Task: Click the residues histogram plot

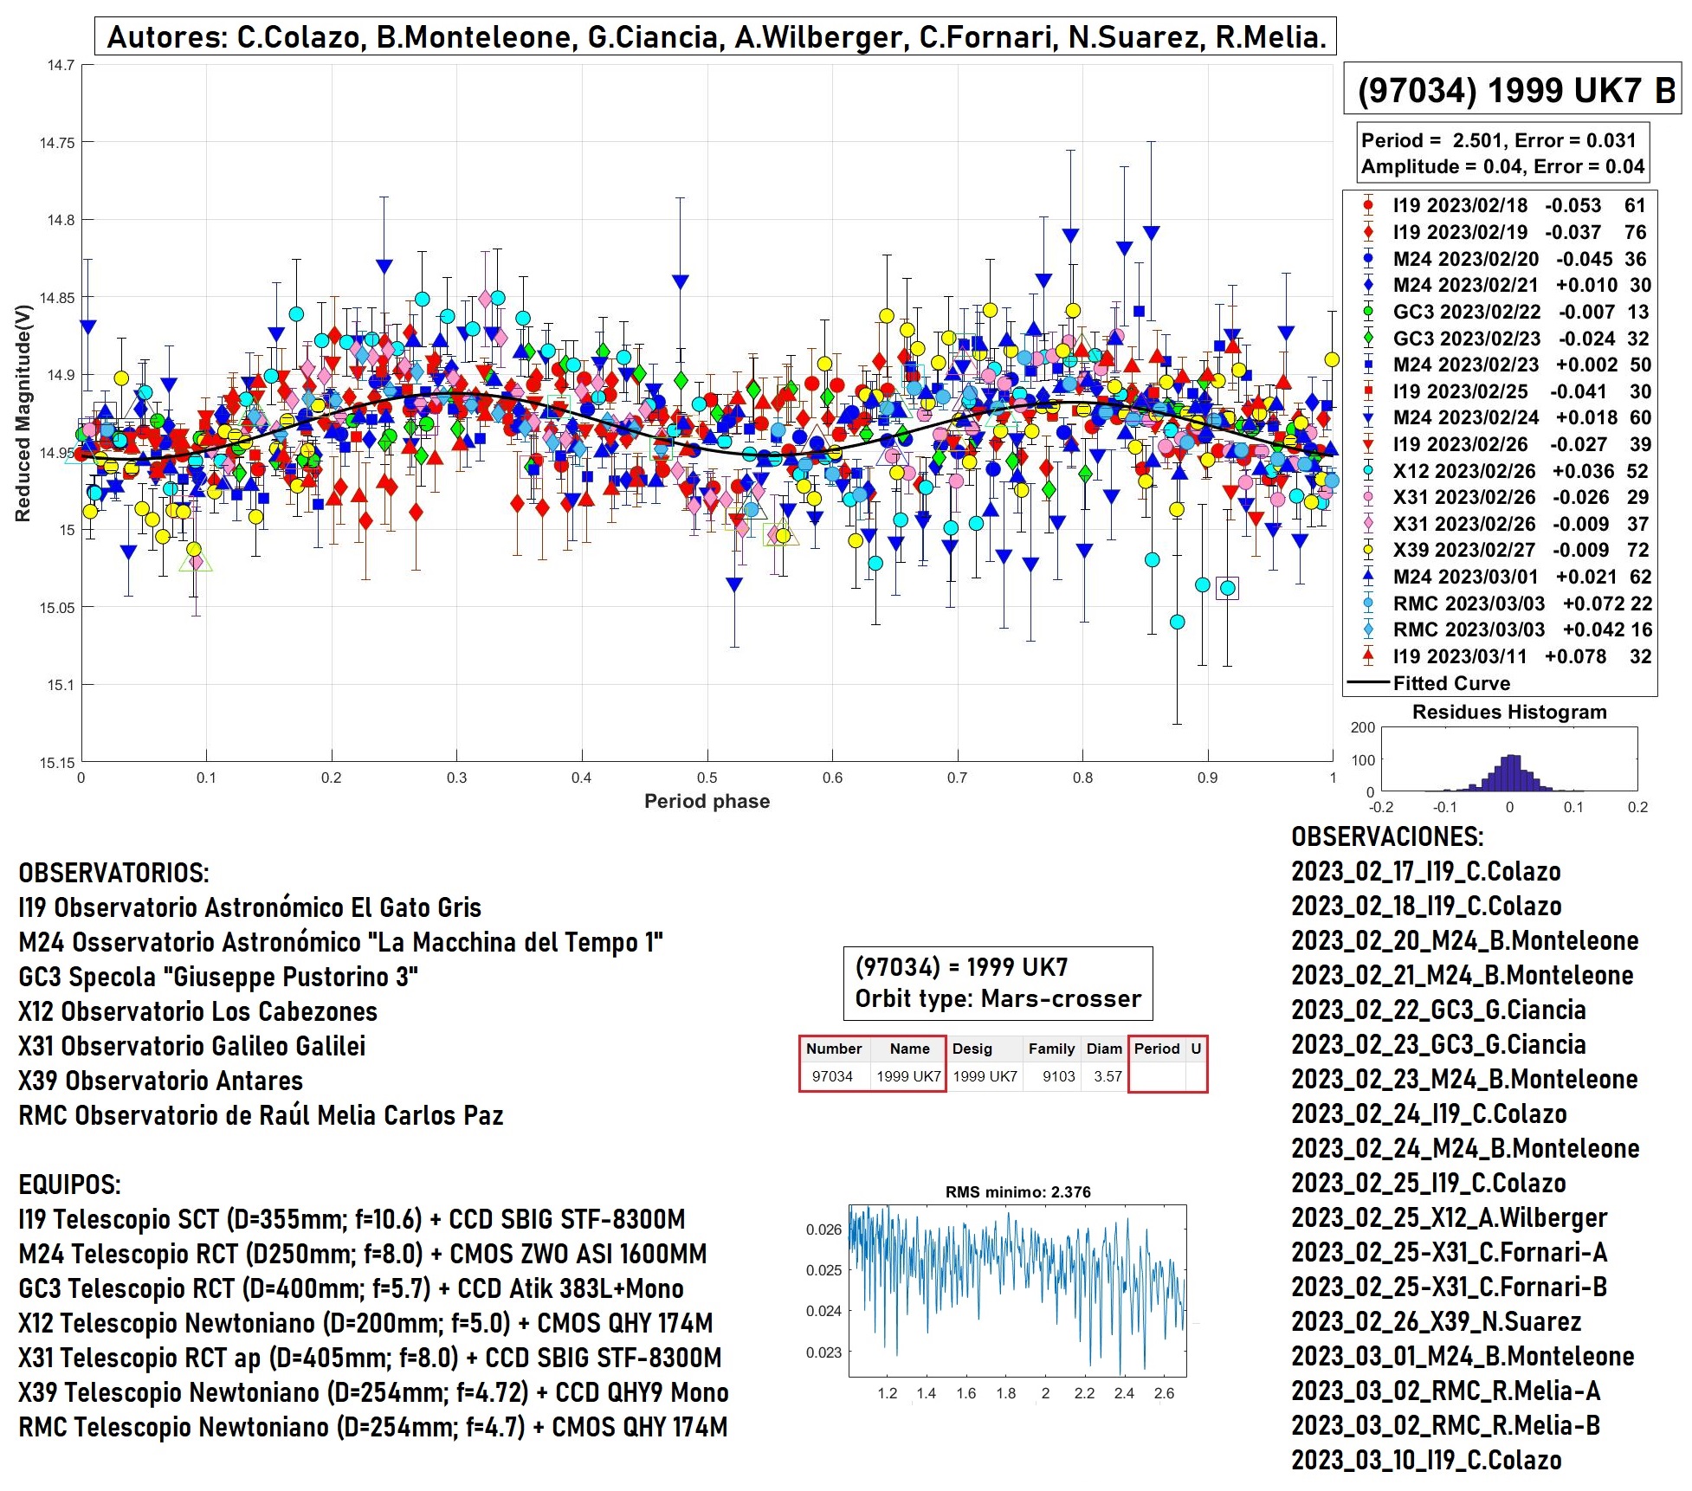Action: click(1509, 758)
